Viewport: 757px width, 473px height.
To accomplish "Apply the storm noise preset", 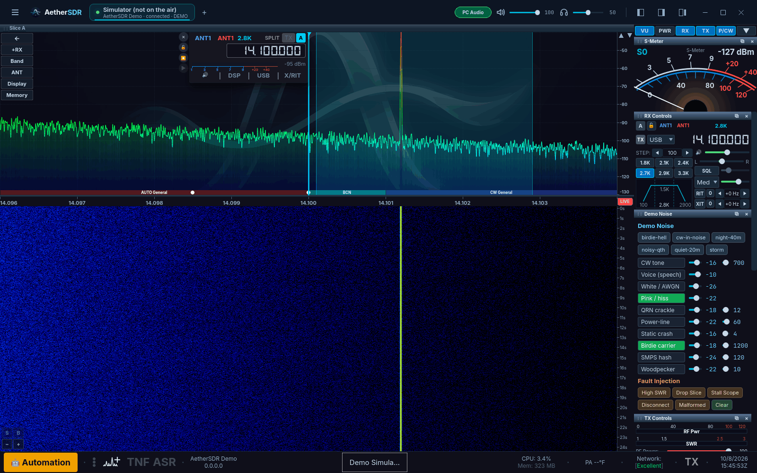I will coord(717,250).
